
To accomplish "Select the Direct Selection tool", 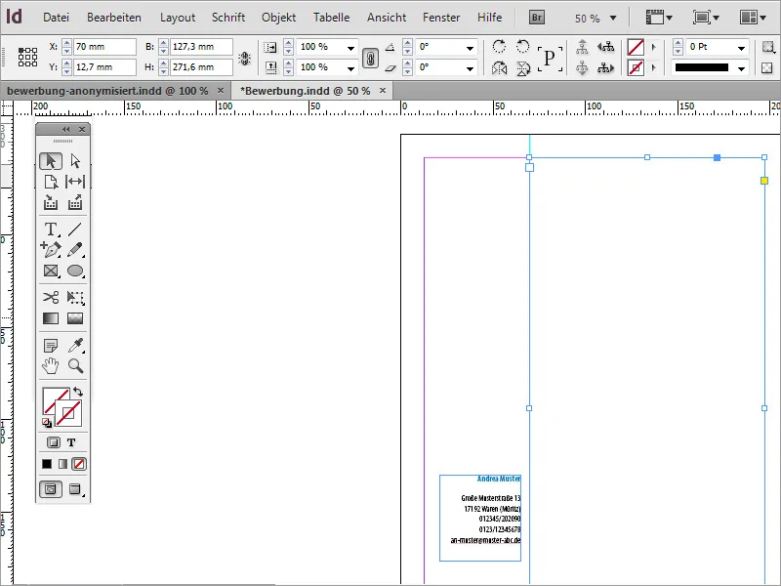I will pyautogui.click(x=75, y=161).
